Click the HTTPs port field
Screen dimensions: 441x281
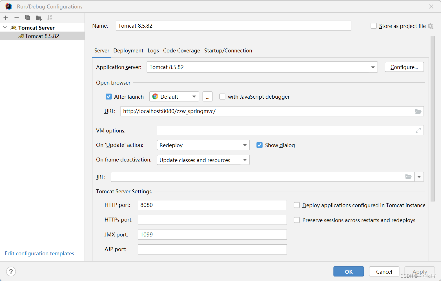pyautogui.click(x=212, y=220)
